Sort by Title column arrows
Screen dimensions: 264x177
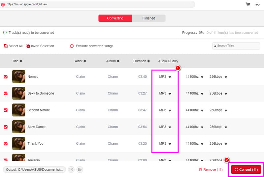tap(21, 61)
